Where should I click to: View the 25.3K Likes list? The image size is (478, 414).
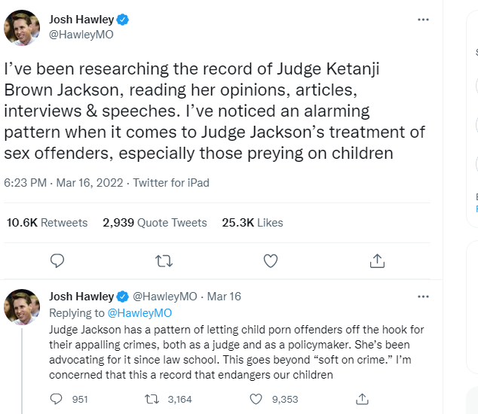(x=253, y=222)
